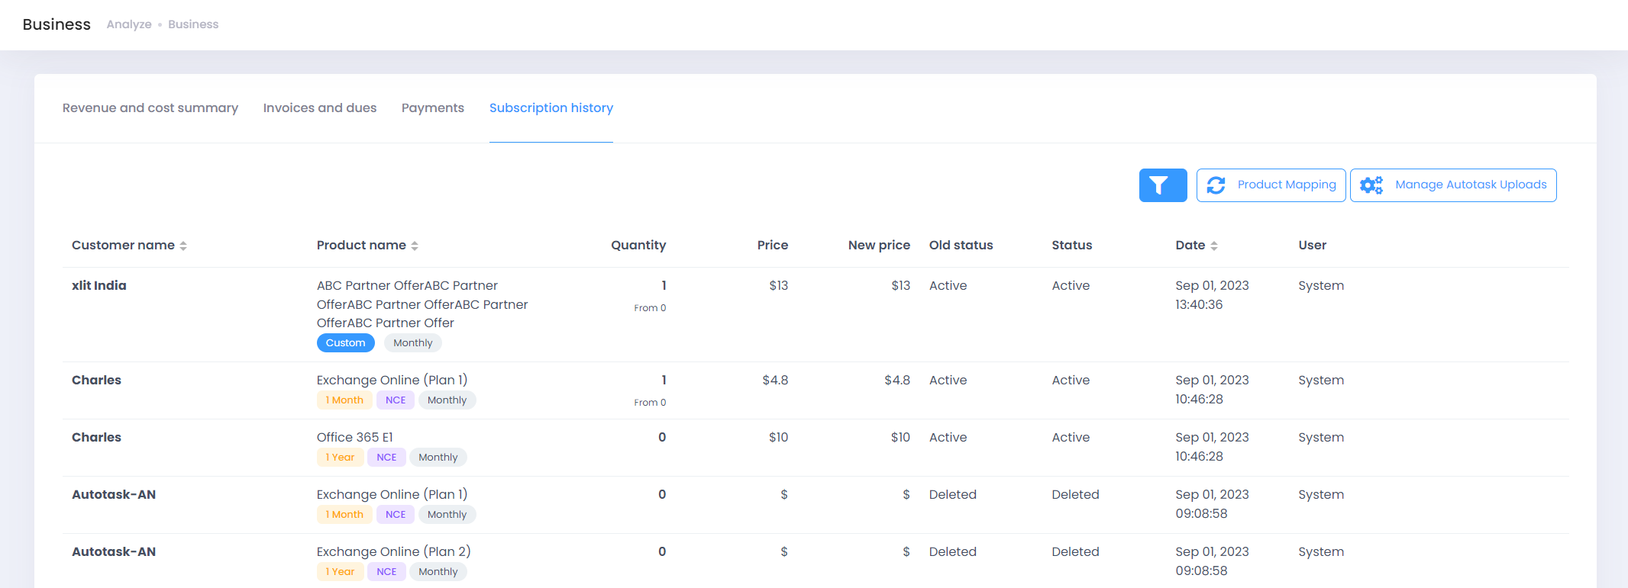Click the Custom tag on xlit India row

[346, 343]
